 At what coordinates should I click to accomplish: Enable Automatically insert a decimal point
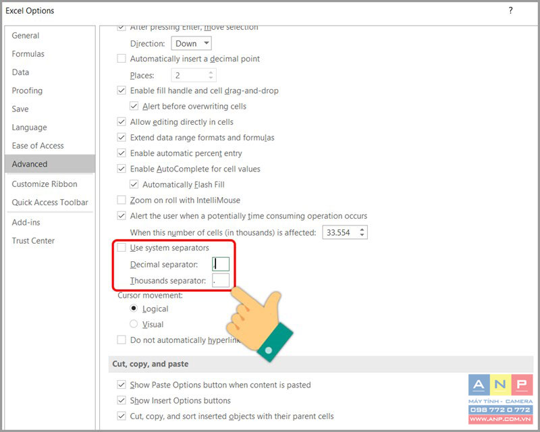click(x=122, y=59)
